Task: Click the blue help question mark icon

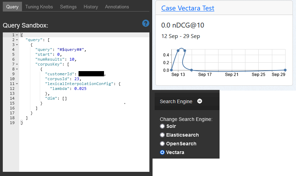Action: click(146, 23)
